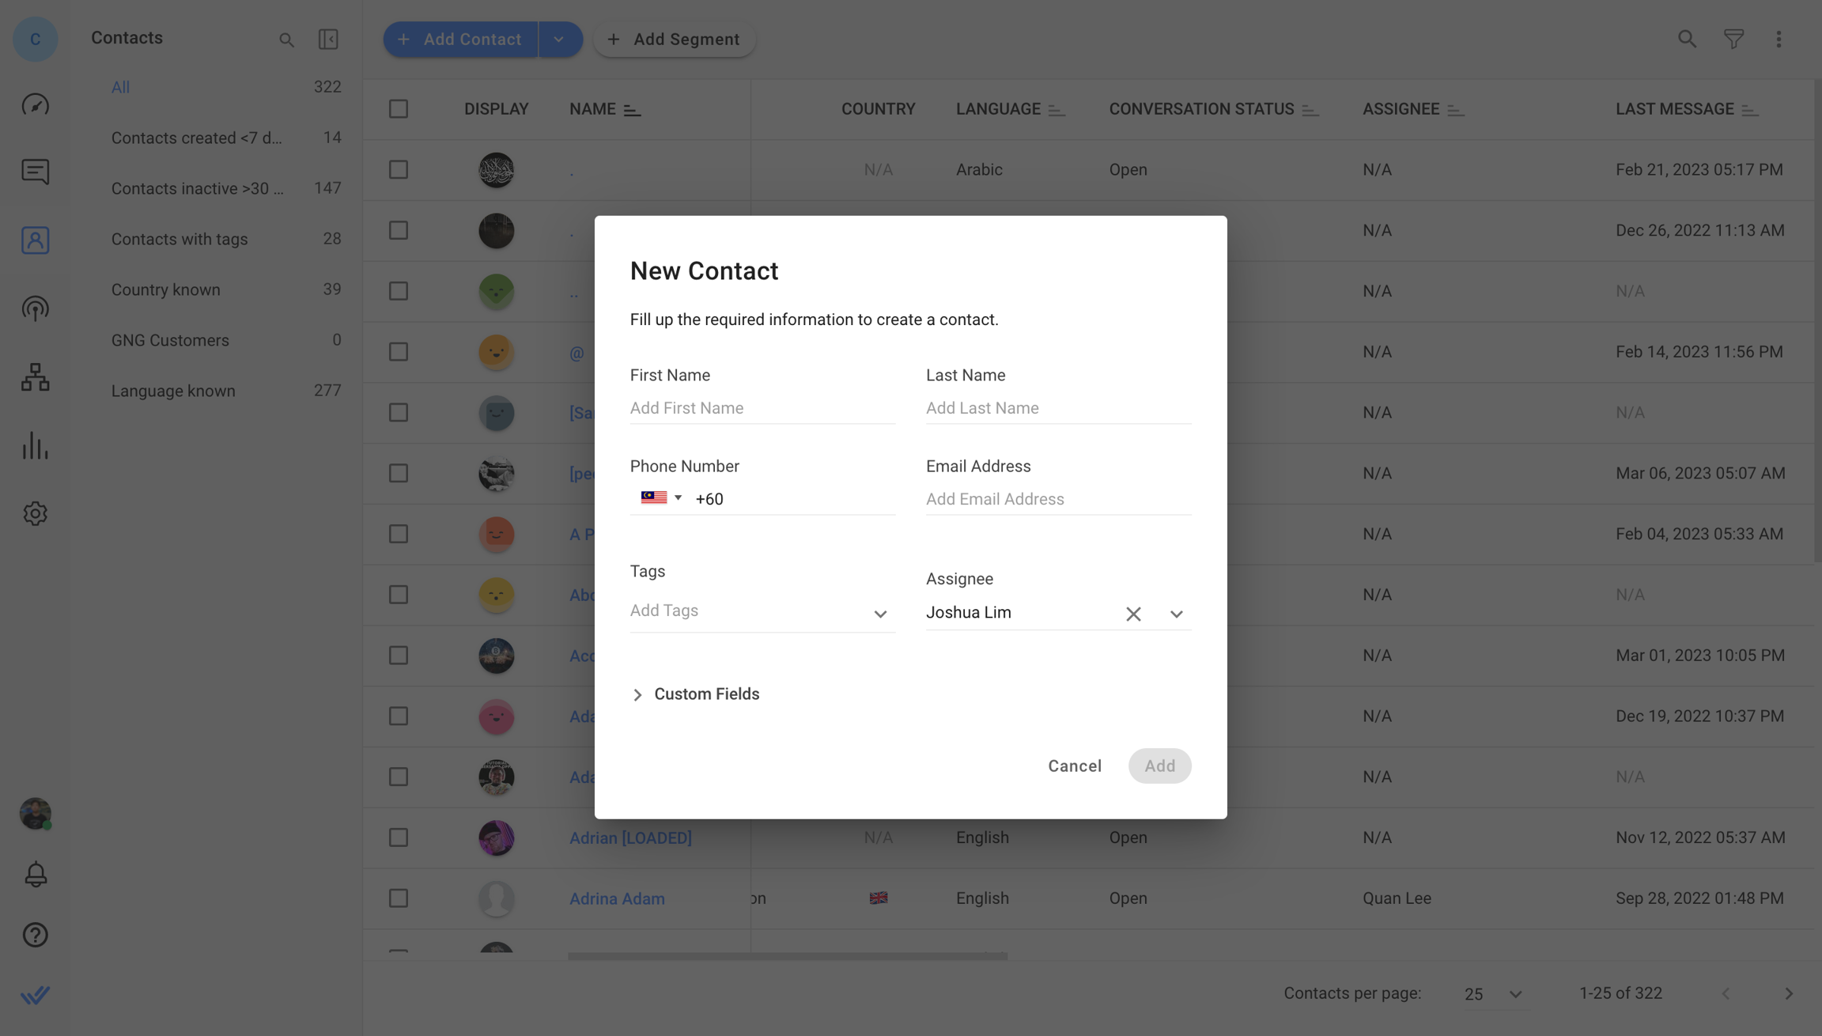The width and height of the screenshot is (1822, 1036).
Task: Check the checkbox next to Adrina Adam
Action: click(398, 898)
